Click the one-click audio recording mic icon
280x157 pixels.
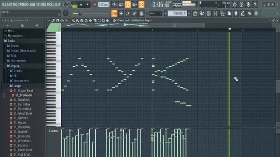tap(248, 4)
